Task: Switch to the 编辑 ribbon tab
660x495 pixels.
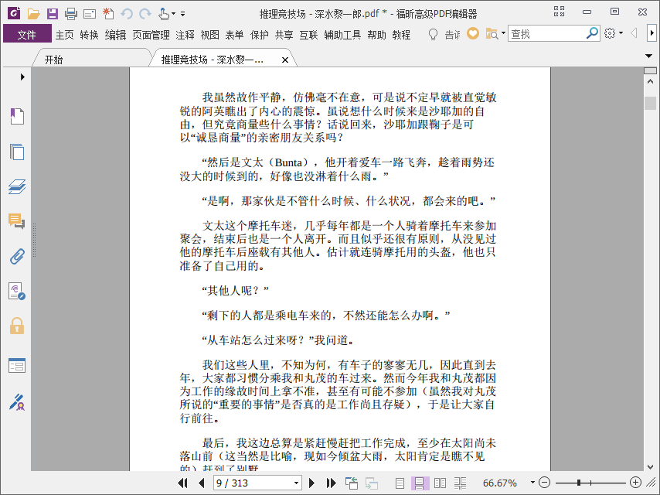Action: (115, 35)
